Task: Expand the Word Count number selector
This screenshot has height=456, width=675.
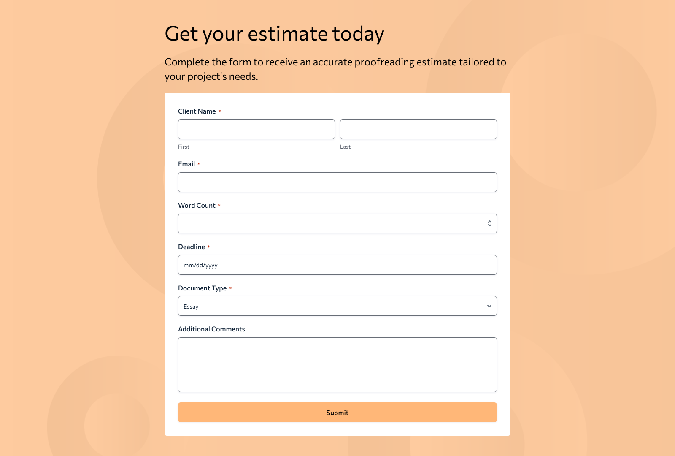Action: (x=489, y=223)
